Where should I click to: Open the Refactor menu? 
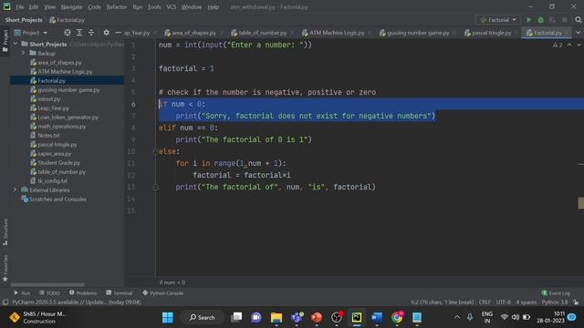pyautogui.click(x=116, y=6)
